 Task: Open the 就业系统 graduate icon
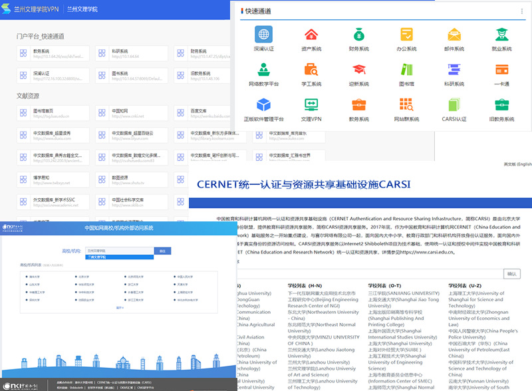point(501,35)
